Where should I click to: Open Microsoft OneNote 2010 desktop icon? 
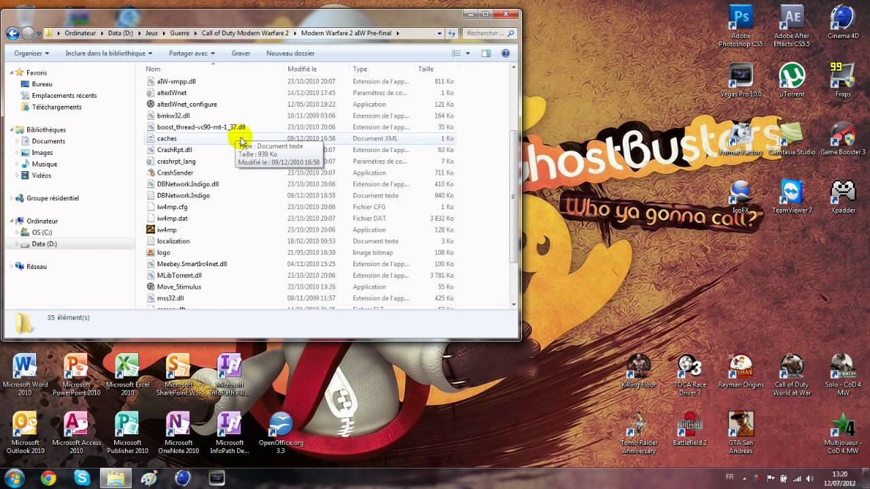[x=178, y=433]
